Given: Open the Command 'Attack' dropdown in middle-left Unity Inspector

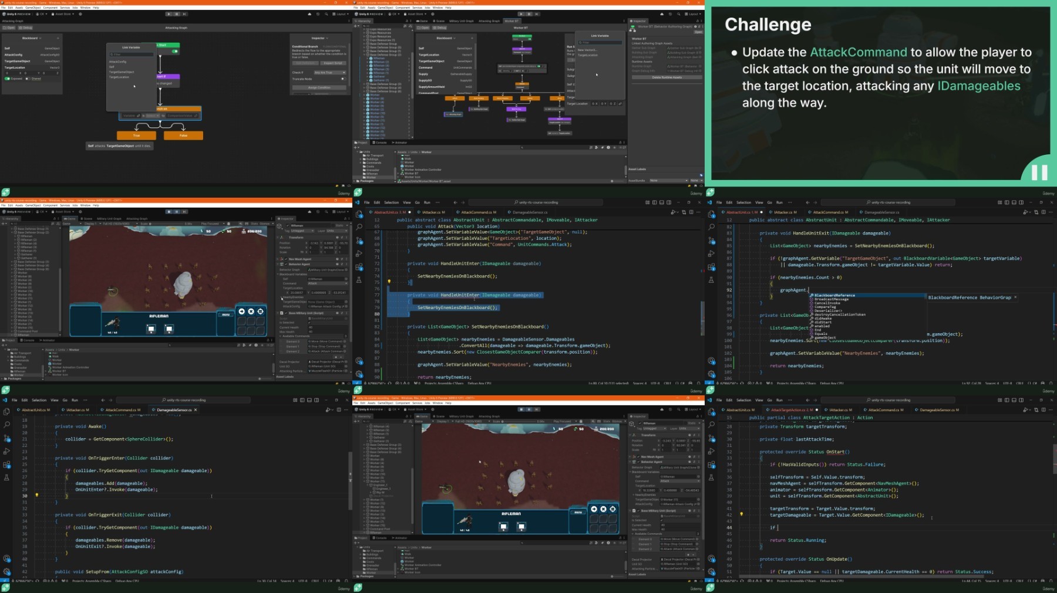Looking at the screenshot, I should [328, 283].
